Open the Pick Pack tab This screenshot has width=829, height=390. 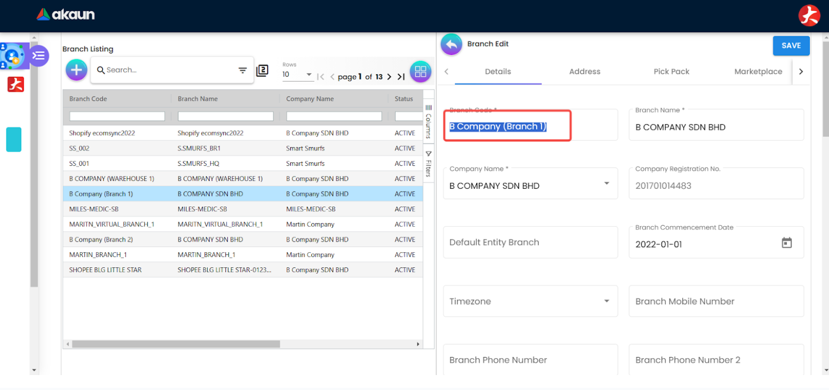[x=671, y=71]
